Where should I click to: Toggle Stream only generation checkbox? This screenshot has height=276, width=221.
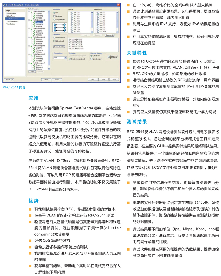point(108,57)
